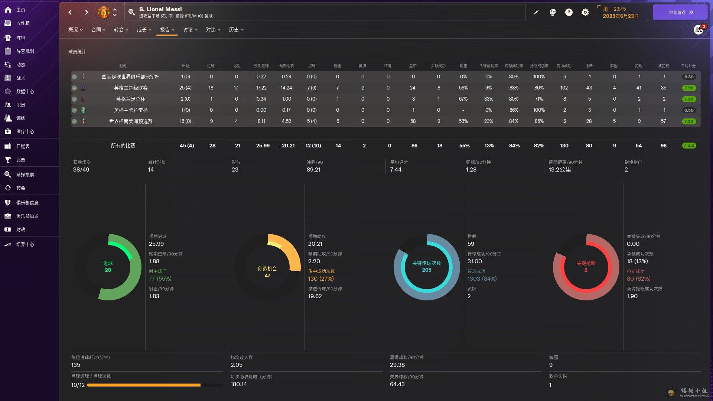The width and height of the screenshot is (713, 401).
Task: Toggle the check mark for 英格兰卡拉宝杯 row
Action: pos(74,110)
